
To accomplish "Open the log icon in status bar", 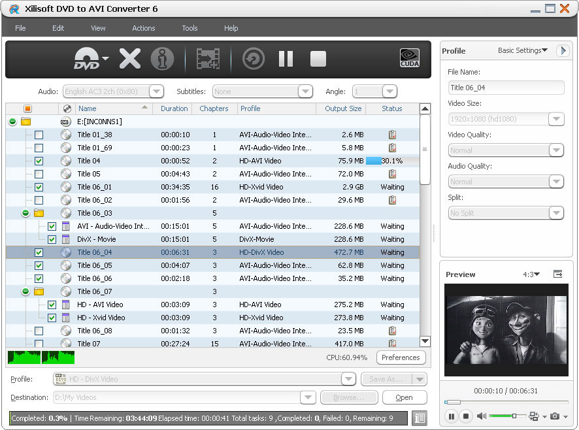I will [x=419, y=418].
